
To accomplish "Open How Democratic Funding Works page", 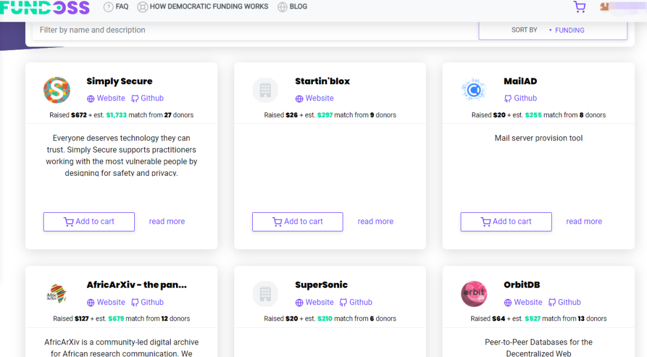I will click(x=202, y=7).
